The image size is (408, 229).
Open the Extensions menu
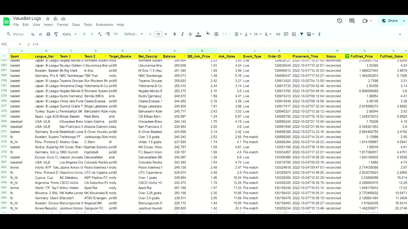[105, 24]
